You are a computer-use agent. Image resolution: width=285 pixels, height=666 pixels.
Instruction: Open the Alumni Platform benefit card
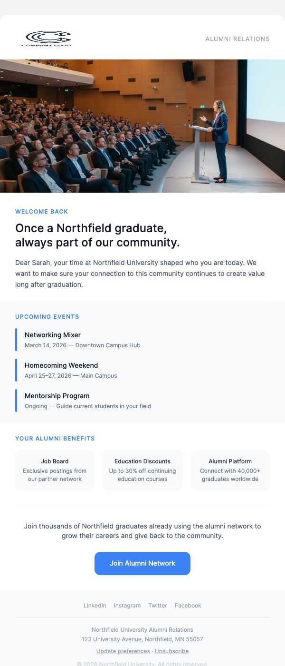point(230,470)
